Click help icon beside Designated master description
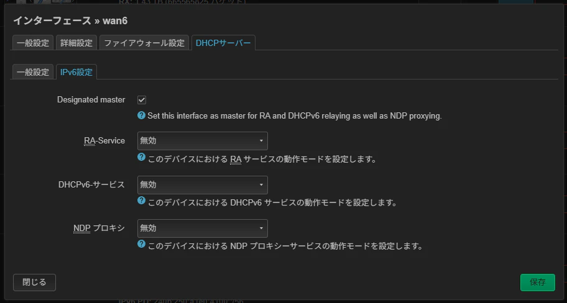The image size is (567, 303). tap(141, 115)
